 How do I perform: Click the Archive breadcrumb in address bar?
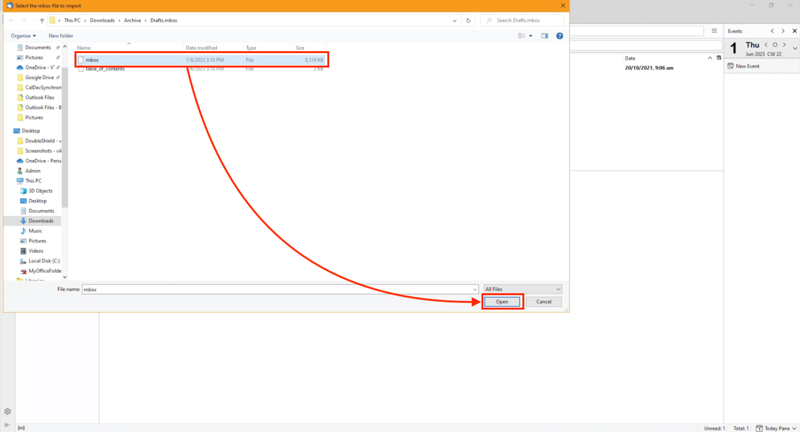pyautogui.click(x=132, y=20)
